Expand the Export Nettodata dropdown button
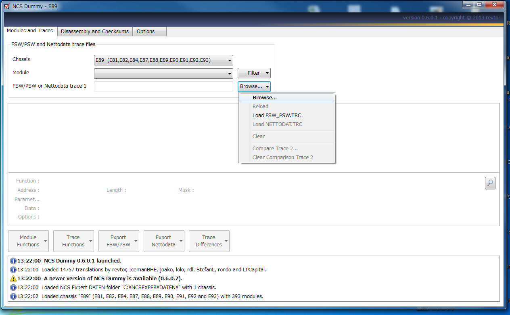The image size is (510, 315). pyautogui.click(x=164, y=241)
